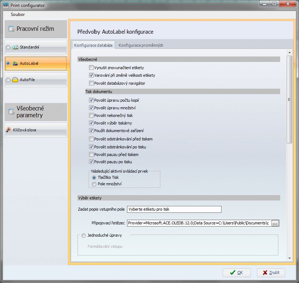The height and width of the screenshot is (283, 299).
Task: Click the Zrušit button
Action: [x=271, y=273]
